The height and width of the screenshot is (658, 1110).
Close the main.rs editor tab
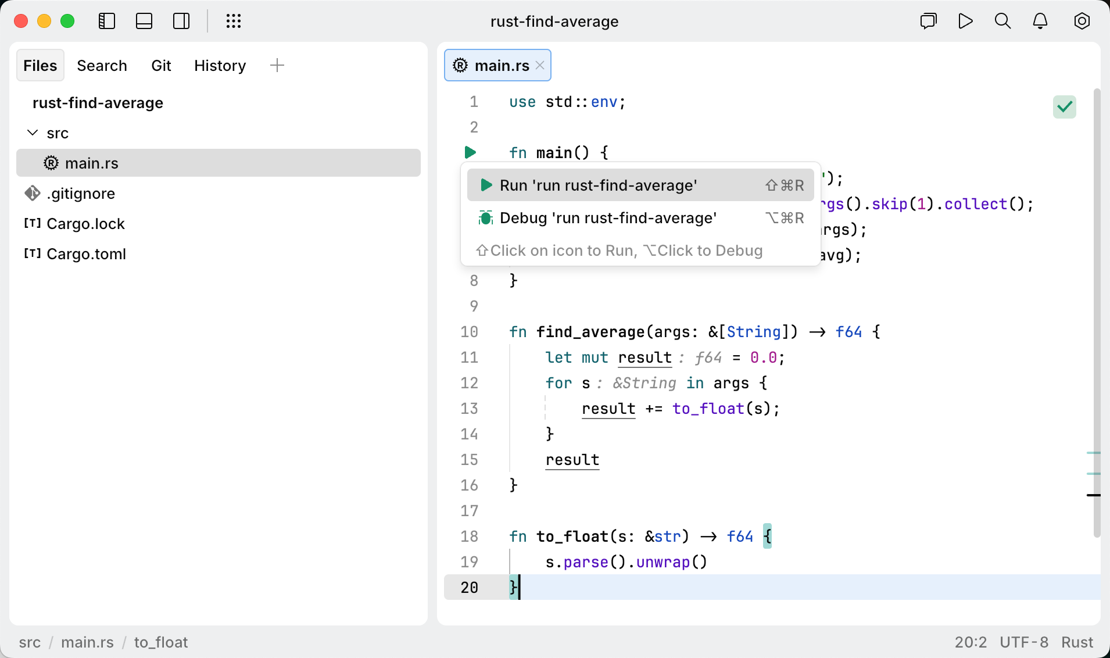[x=540, y=66]
